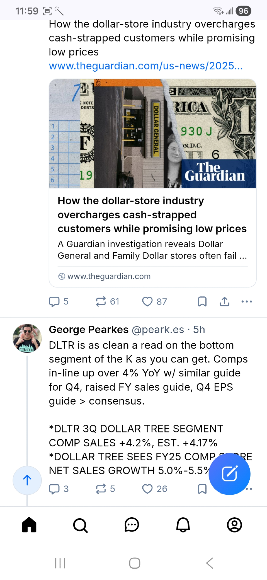Tap the compose new post button

pos(229,474)
